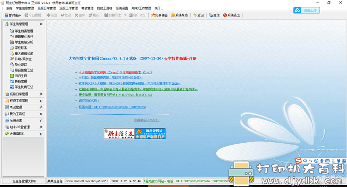Click the smiley emoji icon in IME bar
347x187 pixels.
click(x=316, y=161)
